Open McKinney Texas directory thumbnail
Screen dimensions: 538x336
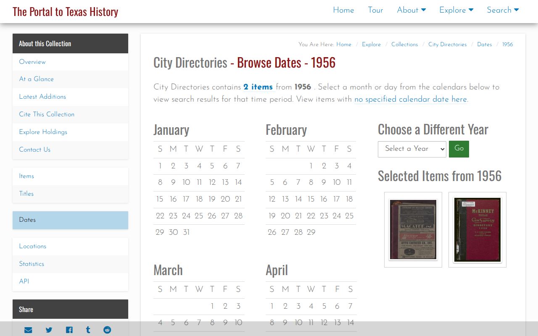tap(477, 230)
